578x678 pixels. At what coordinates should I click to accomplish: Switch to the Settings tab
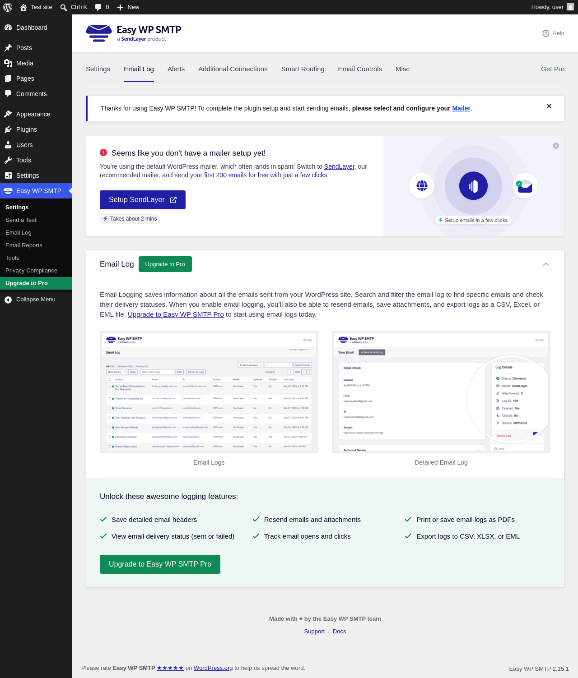[x=98, y=69]
